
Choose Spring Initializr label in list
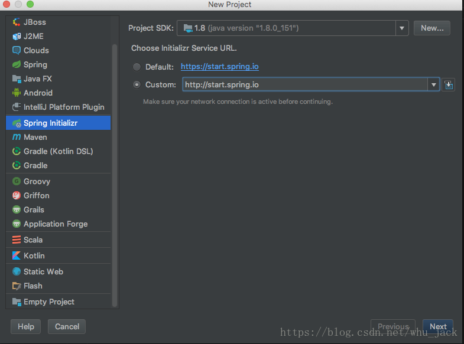click(51, 123)
